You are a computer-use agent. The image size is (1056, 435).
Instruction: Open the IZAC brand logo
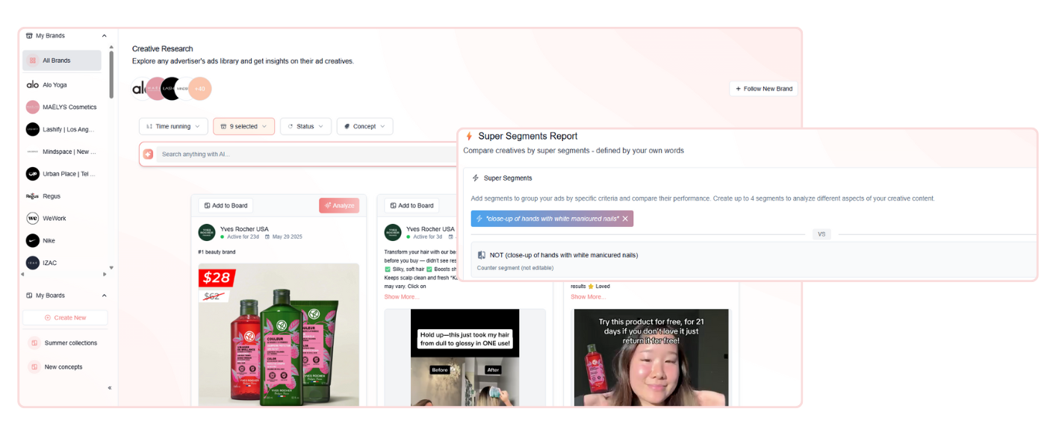[33, 263]
